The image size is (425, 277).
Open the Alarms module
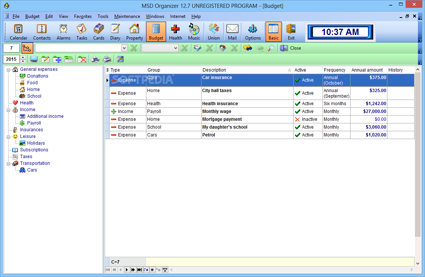(63, 32)
